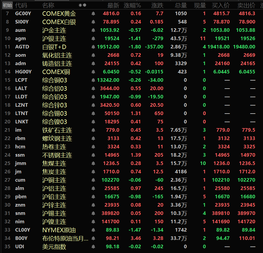Toggle the alert bell for 沪金主连

[93, 30]
